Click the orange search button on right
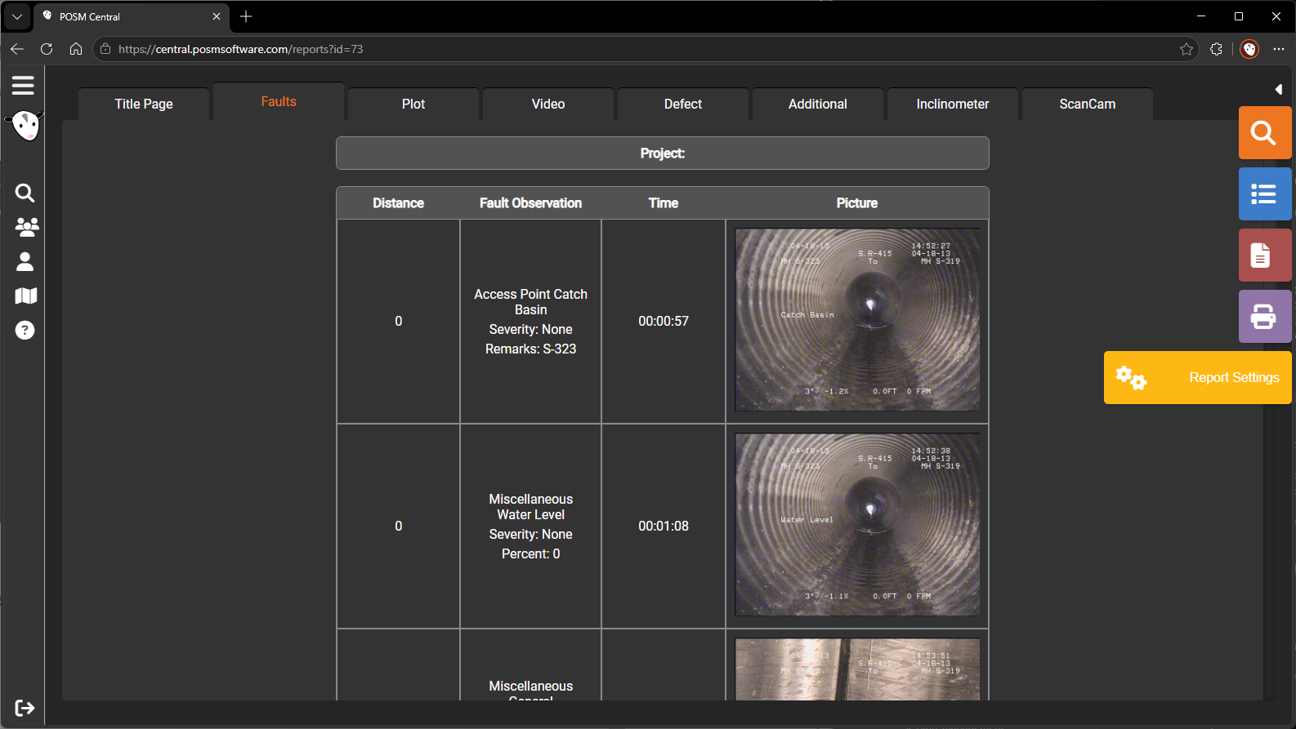 coord(1264,132)
